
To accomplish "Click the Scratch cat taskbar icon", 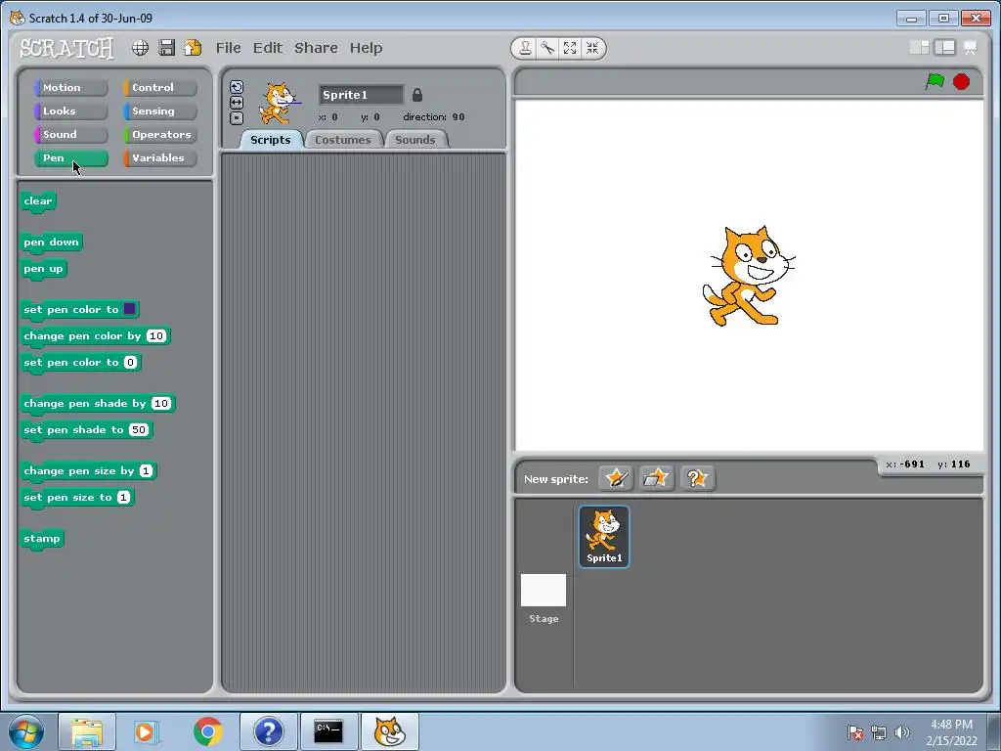I will click(389, 731).
